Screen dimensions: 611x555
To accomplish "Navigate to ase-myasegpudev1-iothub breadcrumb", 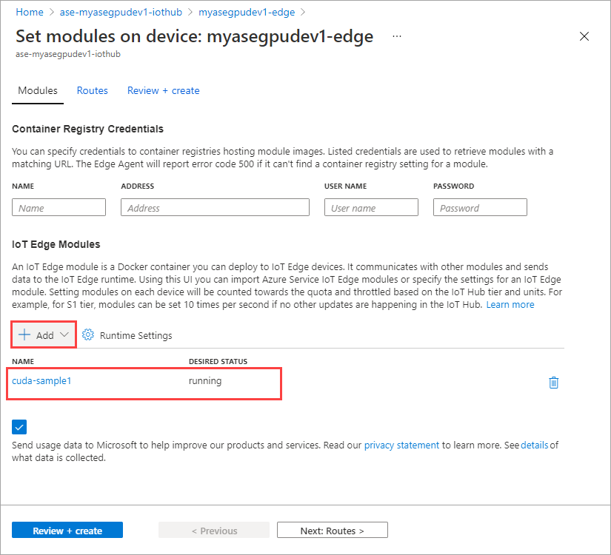I will 121,12.
